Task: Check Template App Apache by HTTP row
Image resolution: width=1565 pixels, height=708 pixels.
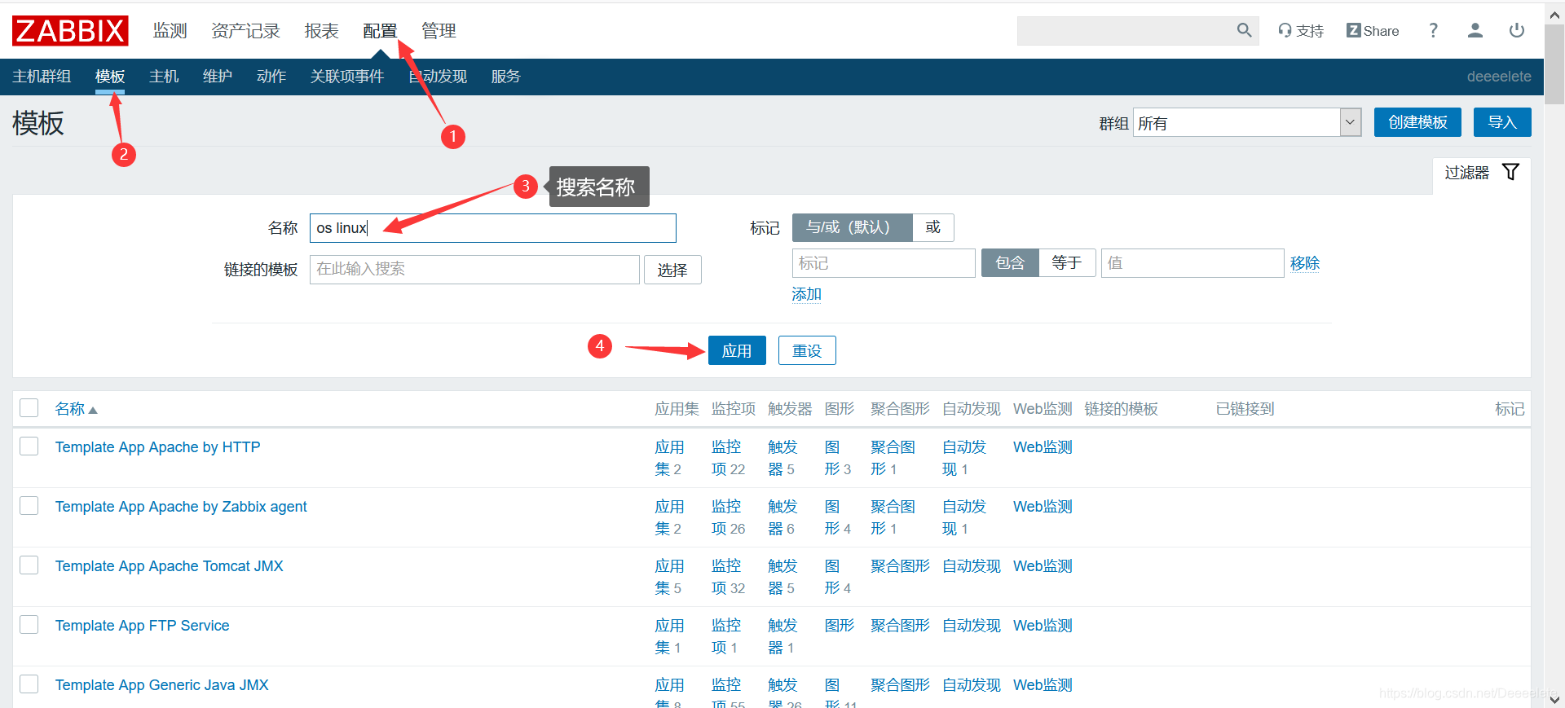Action: coord(29,446)
